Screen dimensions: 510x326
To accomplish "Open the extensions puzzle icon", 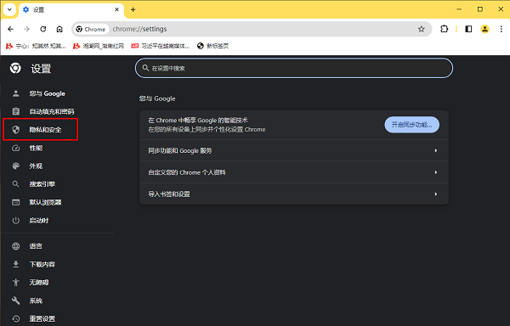I will coord(444,29).
